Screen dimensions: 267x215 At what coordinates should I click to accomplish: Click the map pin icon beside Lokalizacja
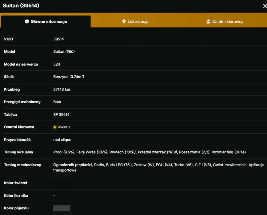pos(124,21)
